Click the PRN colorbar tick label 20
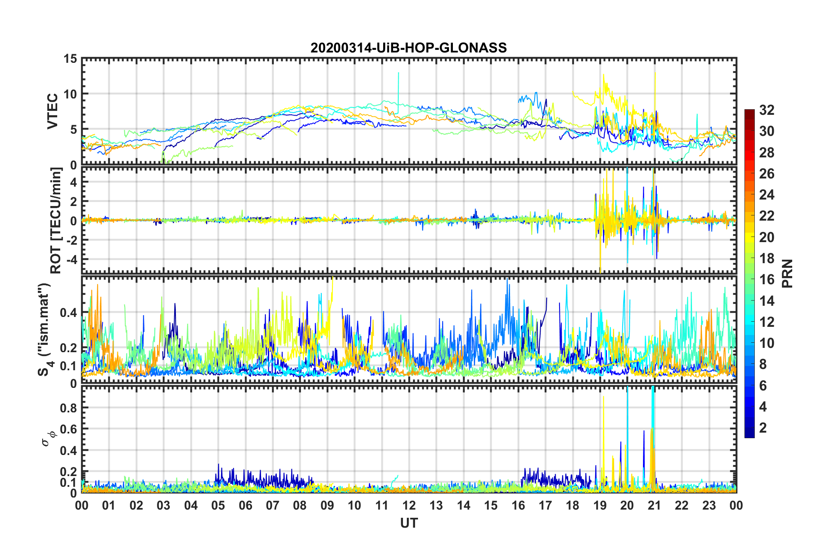The height and width of the screenshot is (547, 818). [x=767, y=237]
